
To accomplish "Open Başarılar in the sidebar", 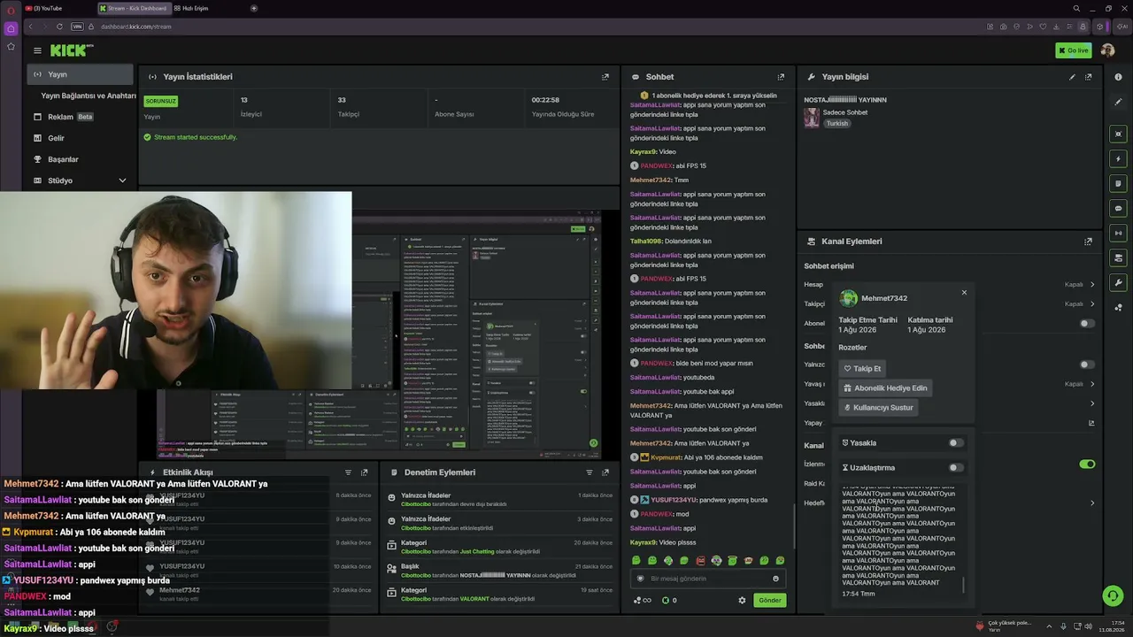I will point(80,159).
